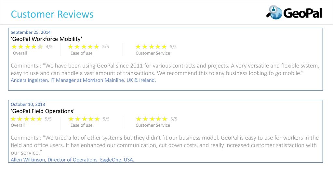
Task: Click the Overall five-star rating in Field Operations review
Action: (26, 119)
